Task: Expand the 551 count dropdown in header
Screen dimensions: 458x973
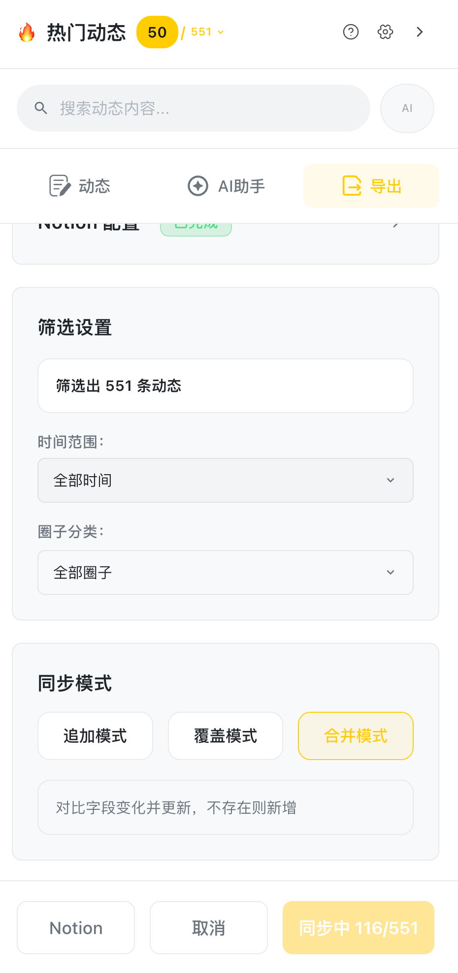Action: pos(208,32)
